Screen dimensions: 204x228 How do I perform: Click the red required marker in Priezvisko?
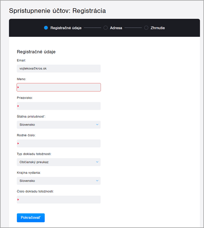coord(18,106)
